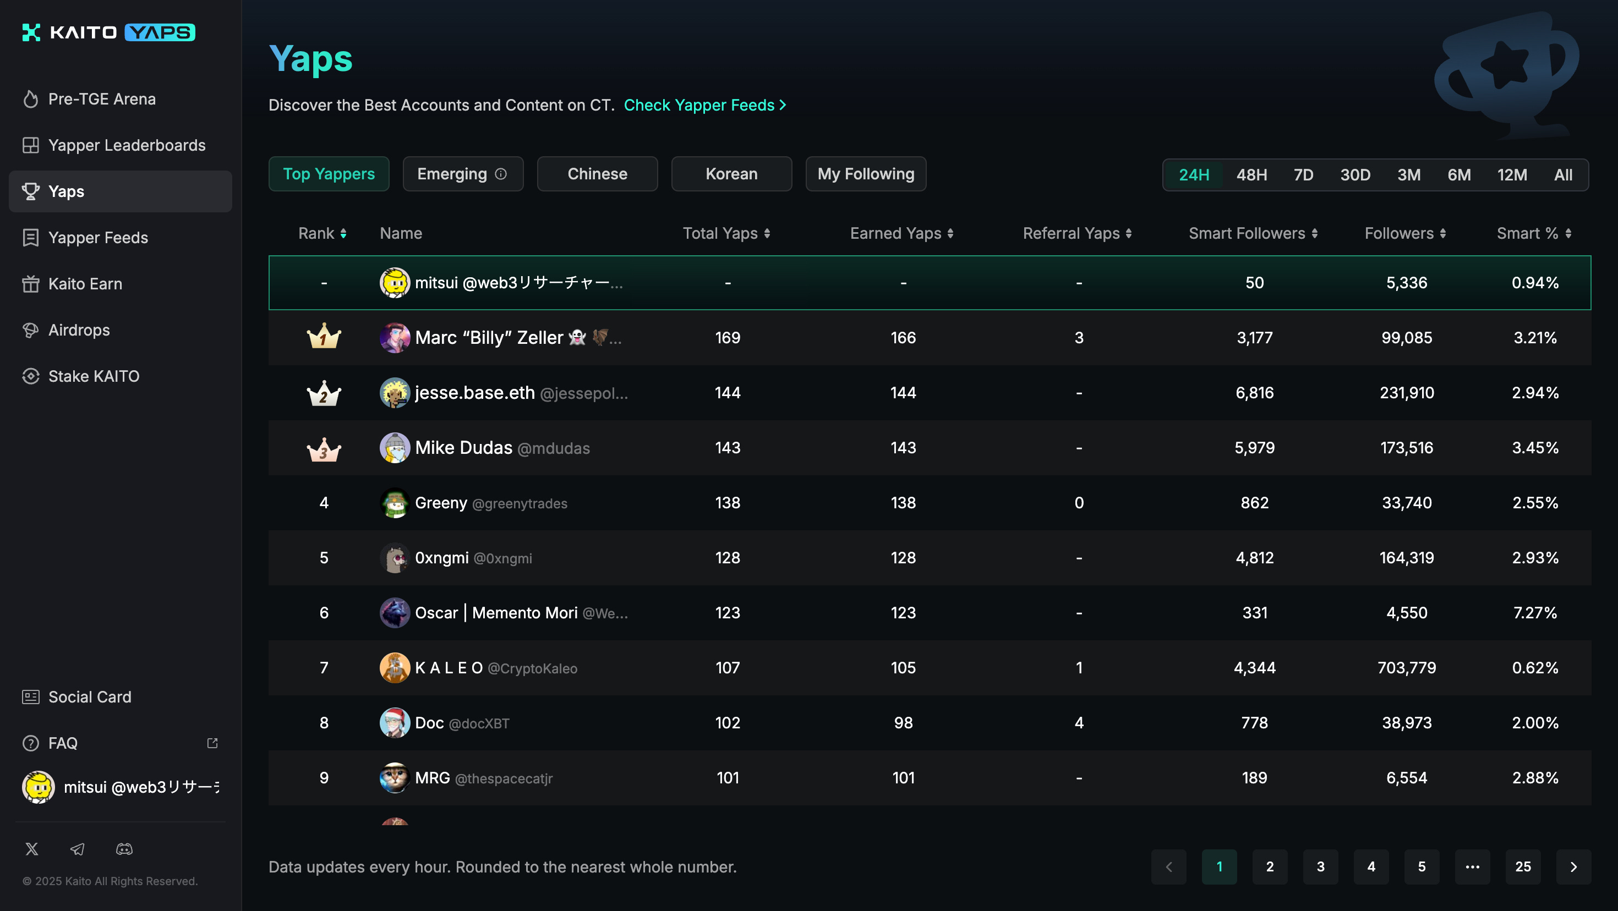Open Yapper Leaderboards in the sidebar

pos(126,145)
